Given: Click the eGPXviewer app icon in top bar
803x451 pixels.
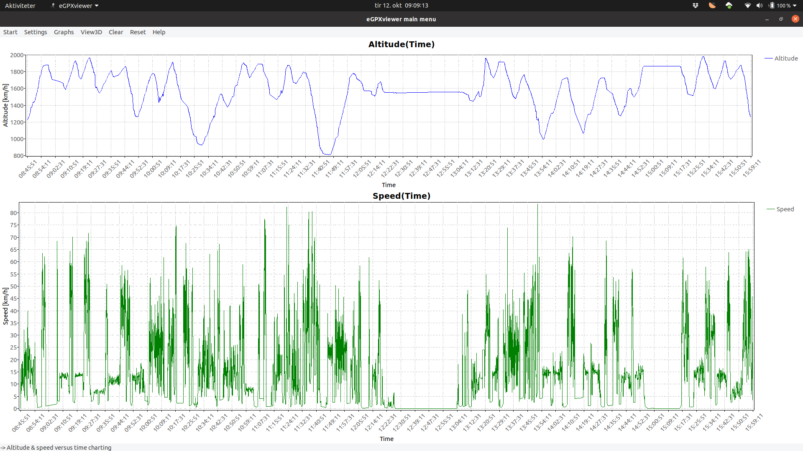Looking at the screenshot, I should (x=53, y=5).
